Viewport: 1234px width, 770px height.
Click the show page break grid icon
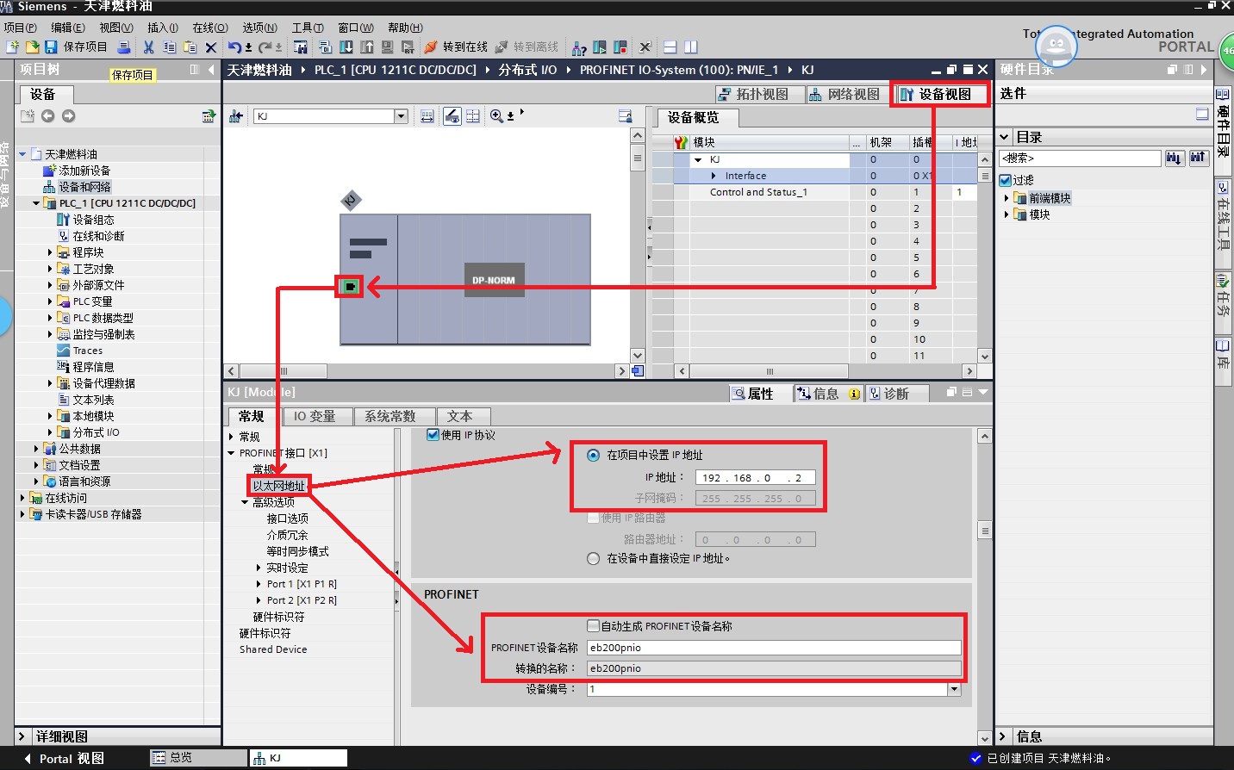click(473, 115)
